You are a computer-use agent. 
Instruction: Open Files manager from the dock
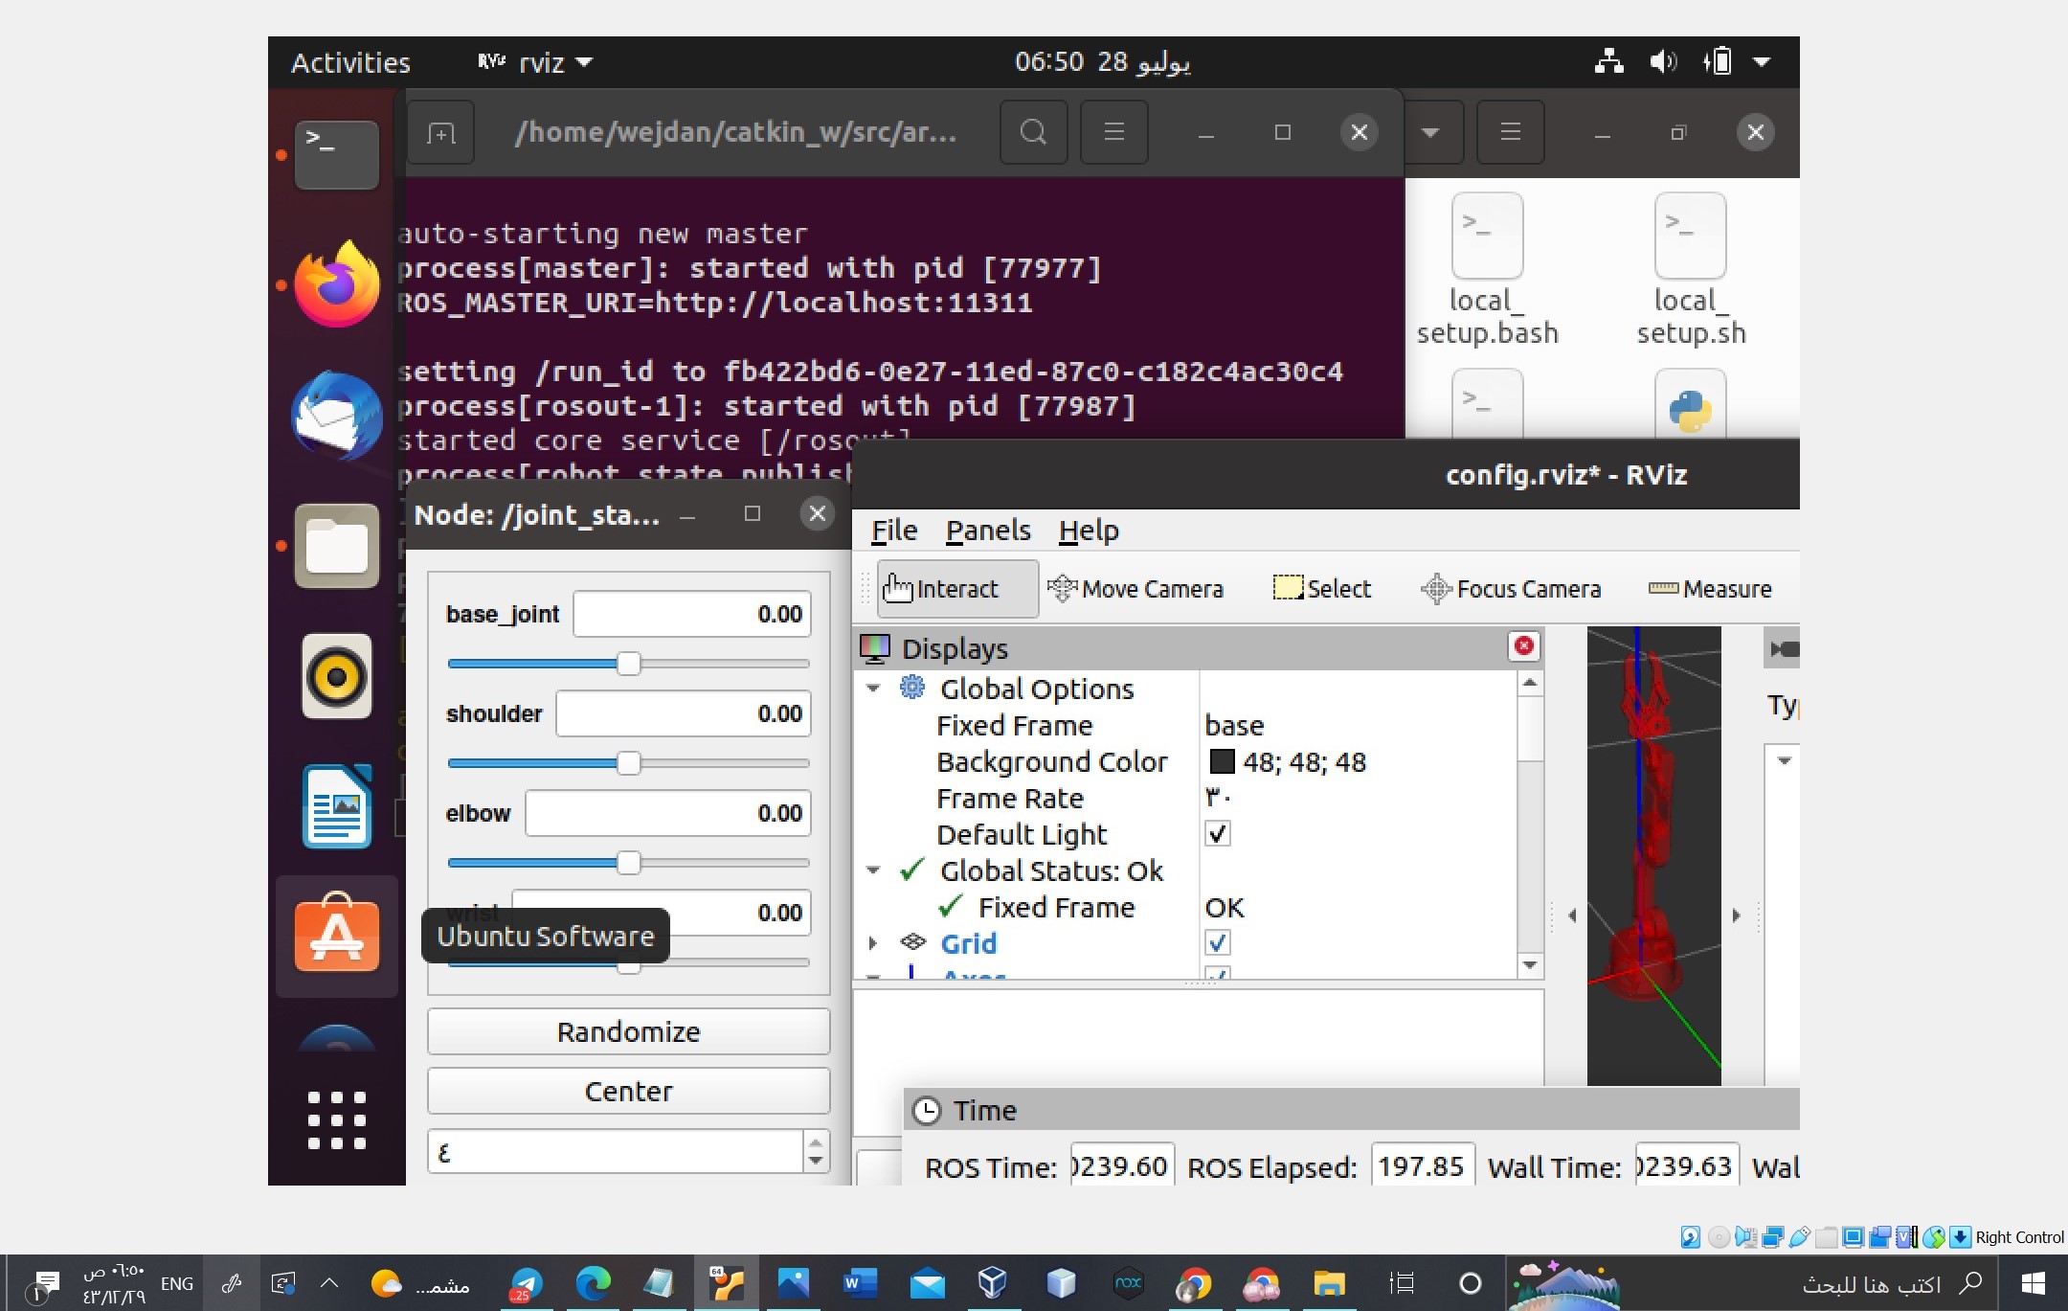click(337, 546)
